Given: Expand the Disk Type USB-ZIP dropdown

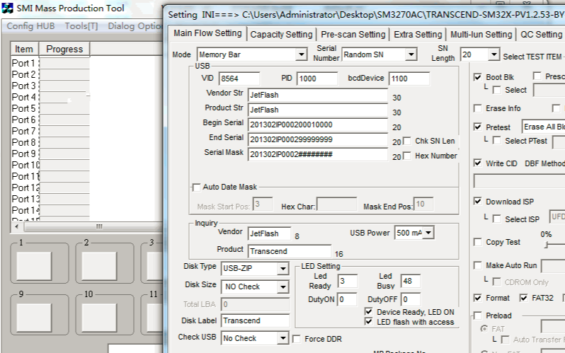Looking at the screenshot, I should 282,268.
